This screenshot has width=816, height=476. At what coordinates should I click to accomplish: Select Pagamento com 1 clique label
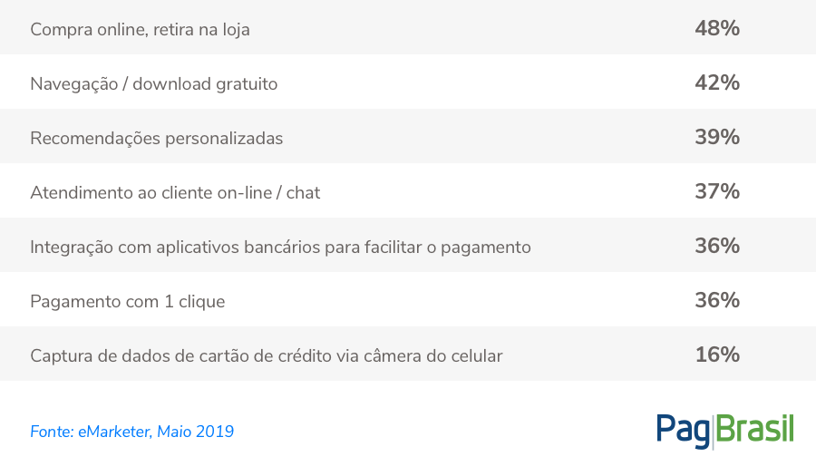128,302
